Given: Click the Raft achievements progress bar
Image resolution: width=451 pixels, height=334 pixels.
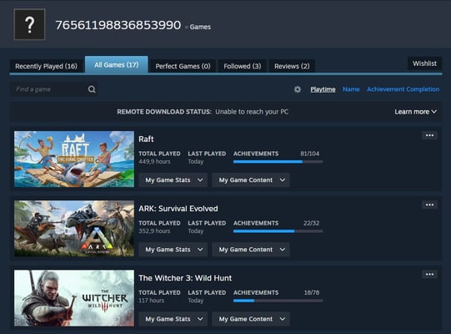Looking at the screenshot, I should click(278, 162).
